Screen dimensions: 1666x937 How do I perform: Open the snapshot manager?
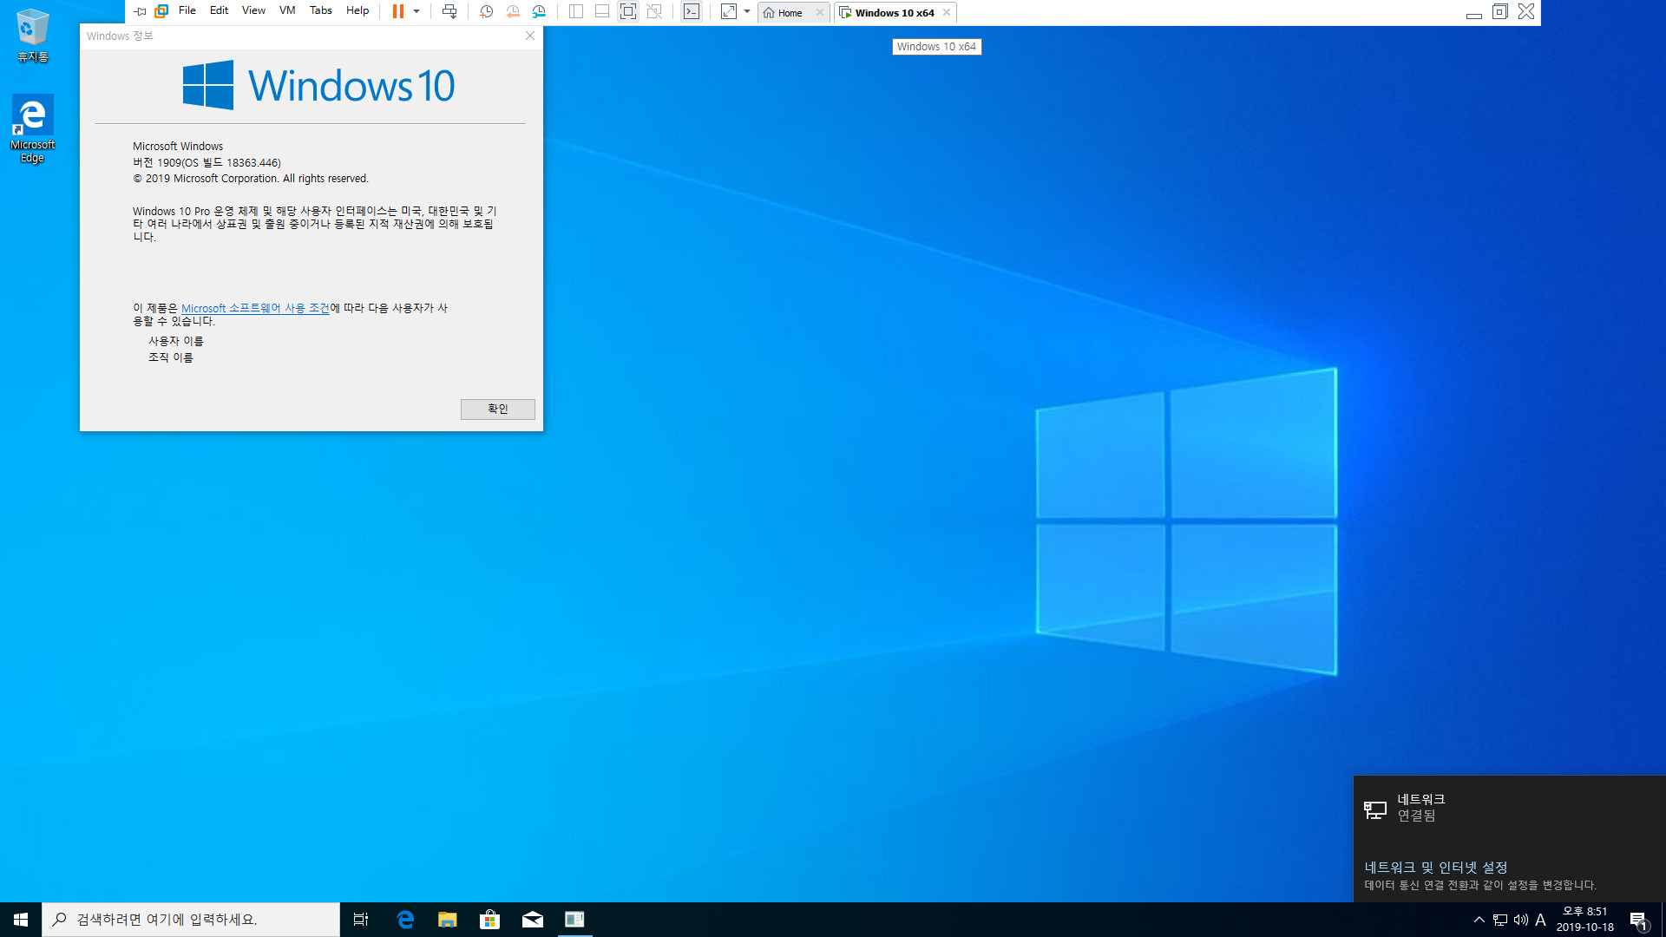tap(539, 11)
